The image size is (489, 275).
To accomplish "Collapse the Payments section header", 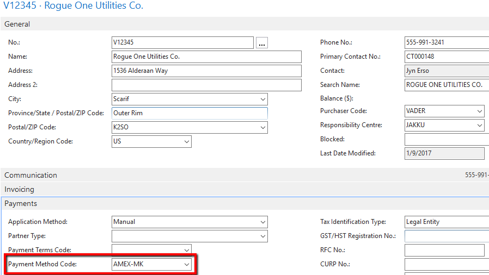I will click(21, 204).
